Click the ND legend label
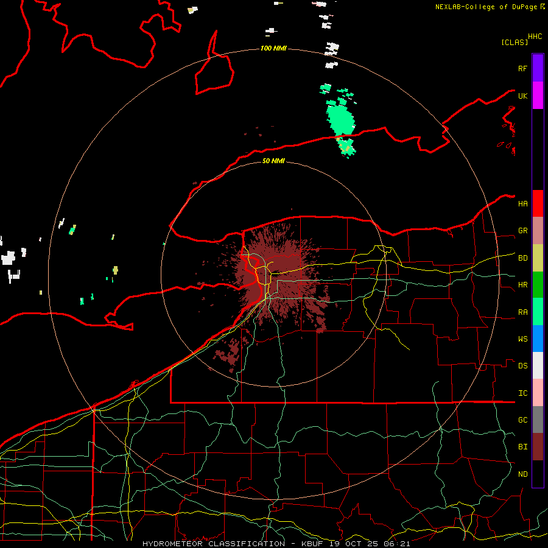The width and height of the screenshot is (548, 548). (522, 474)
